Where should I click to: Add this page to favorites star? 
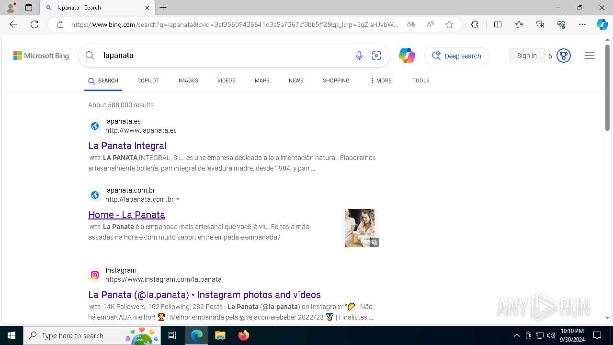point(449,24)
